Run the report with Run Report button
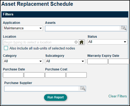This screenshot has height=106, width=130. coord(55,97)
